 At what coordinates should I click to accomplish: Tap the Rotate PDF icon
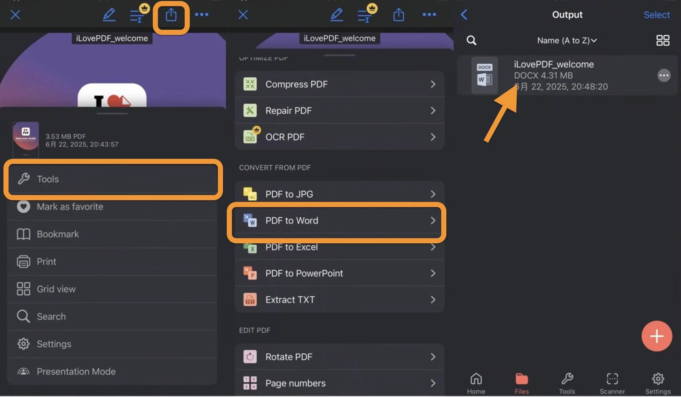click(x=250, y=357)
